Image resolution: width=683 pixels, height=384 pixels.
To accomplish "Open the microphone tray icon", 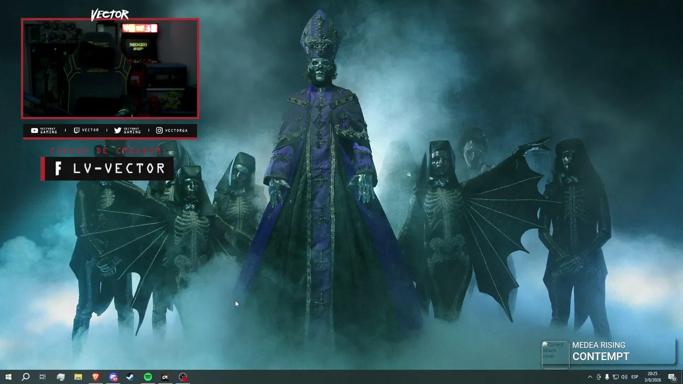I will point(607,377).
